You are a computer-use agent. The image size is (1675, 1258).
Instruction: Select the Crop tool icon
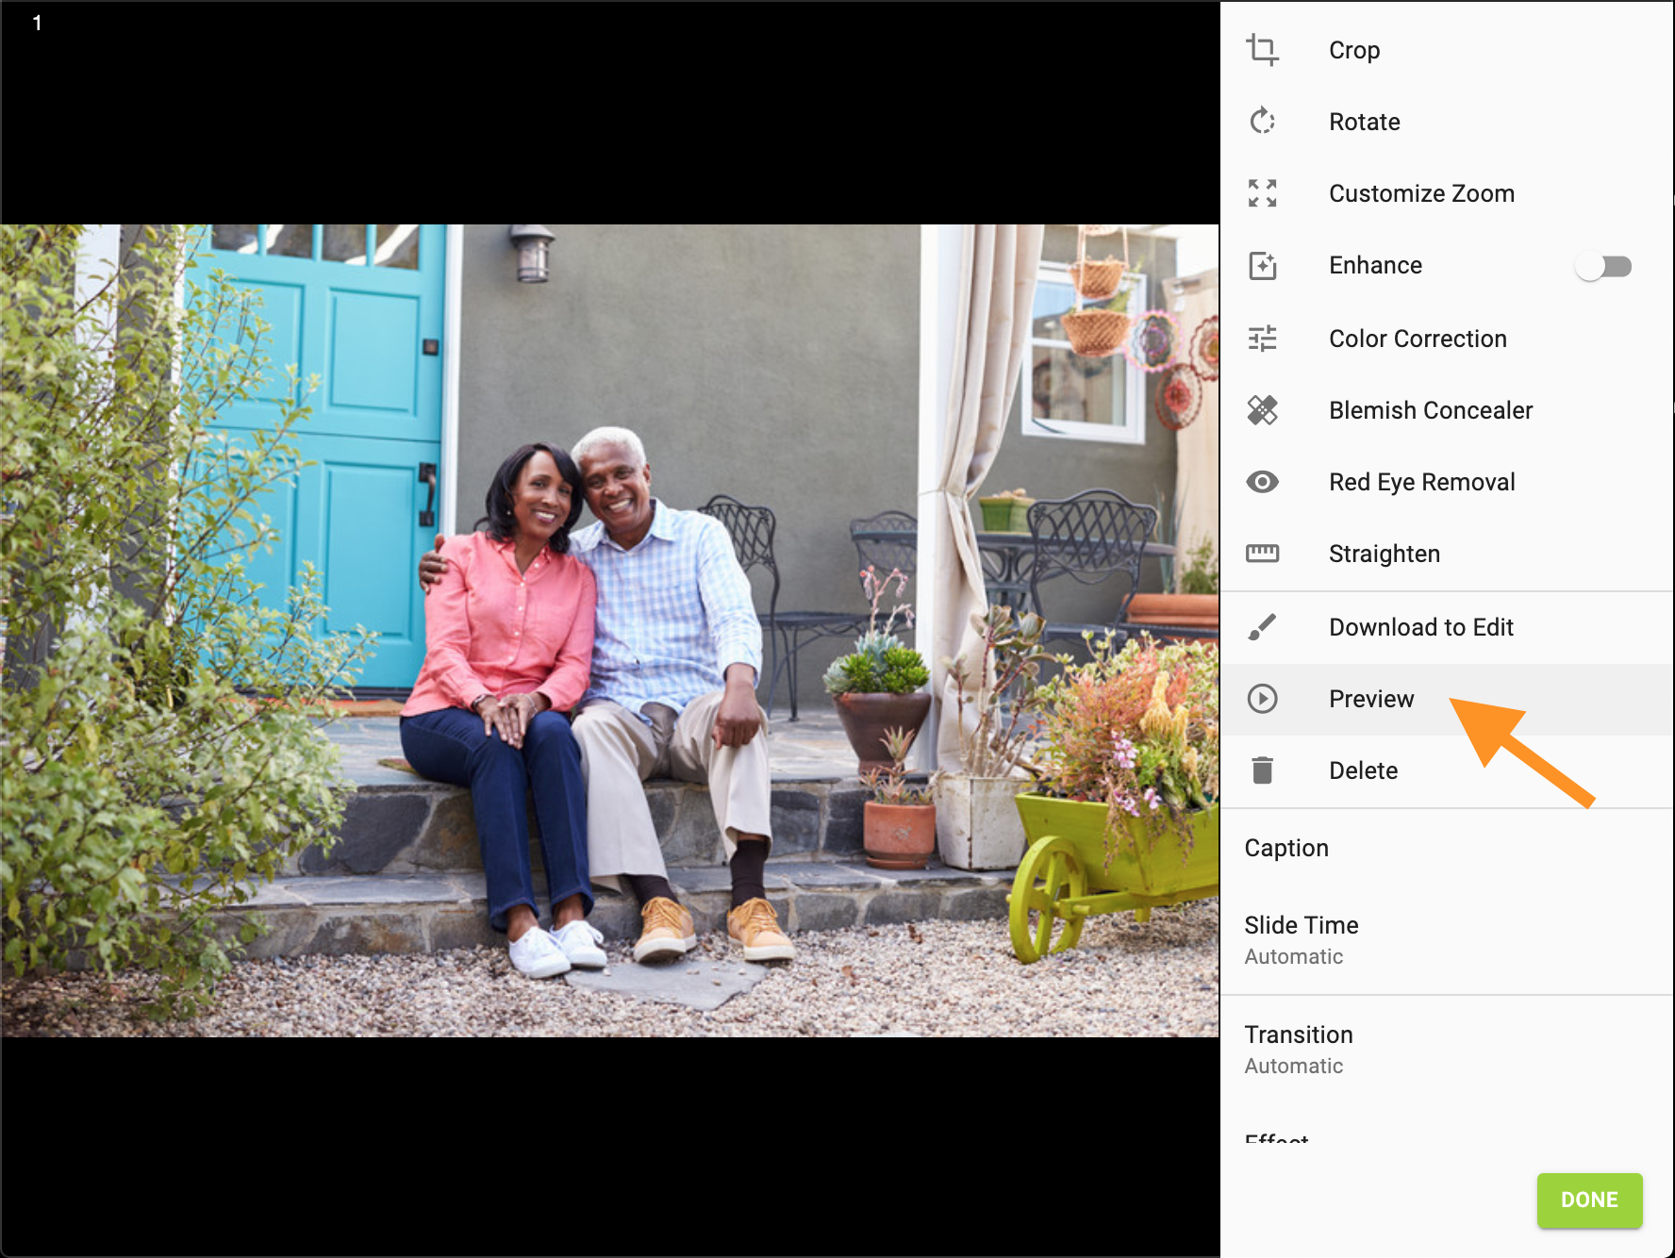pyautogui.click(x=1263, y=50)
